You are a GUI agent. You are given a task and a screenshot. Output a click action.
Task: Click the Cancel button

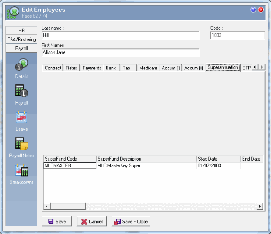click(91, 221)
